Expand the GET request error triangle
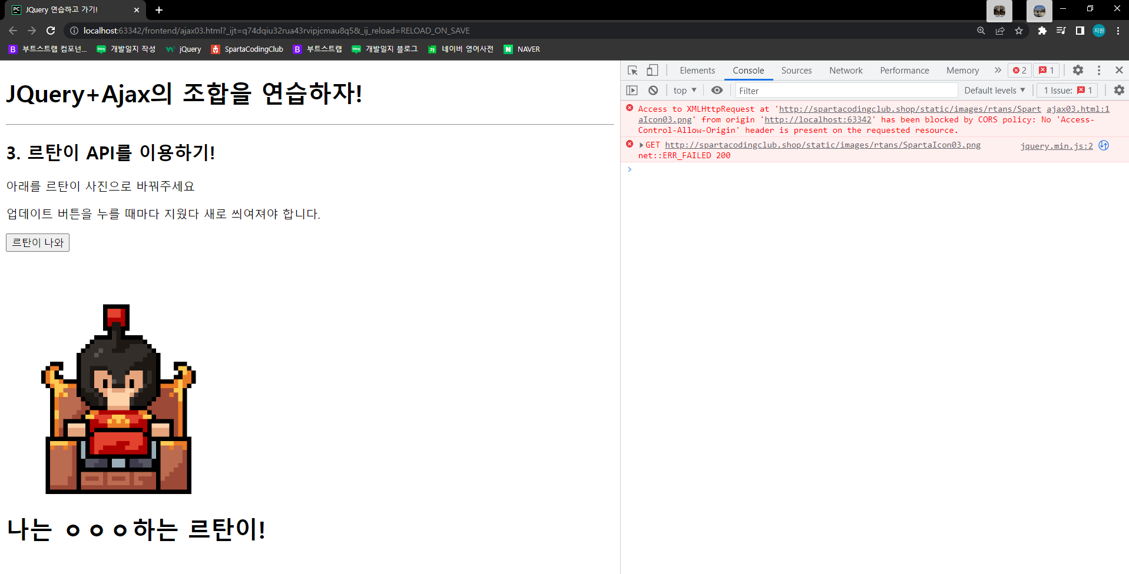Image resolution: width=1129 pixels, height=574 pixels. pyautogui.click(x=641, y=145)
